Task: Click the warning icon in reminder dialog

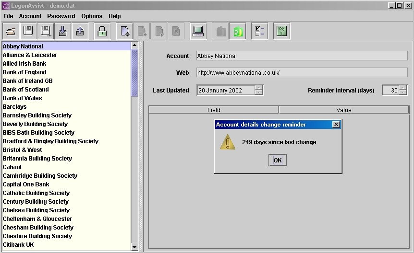Action: coord(227,142)
